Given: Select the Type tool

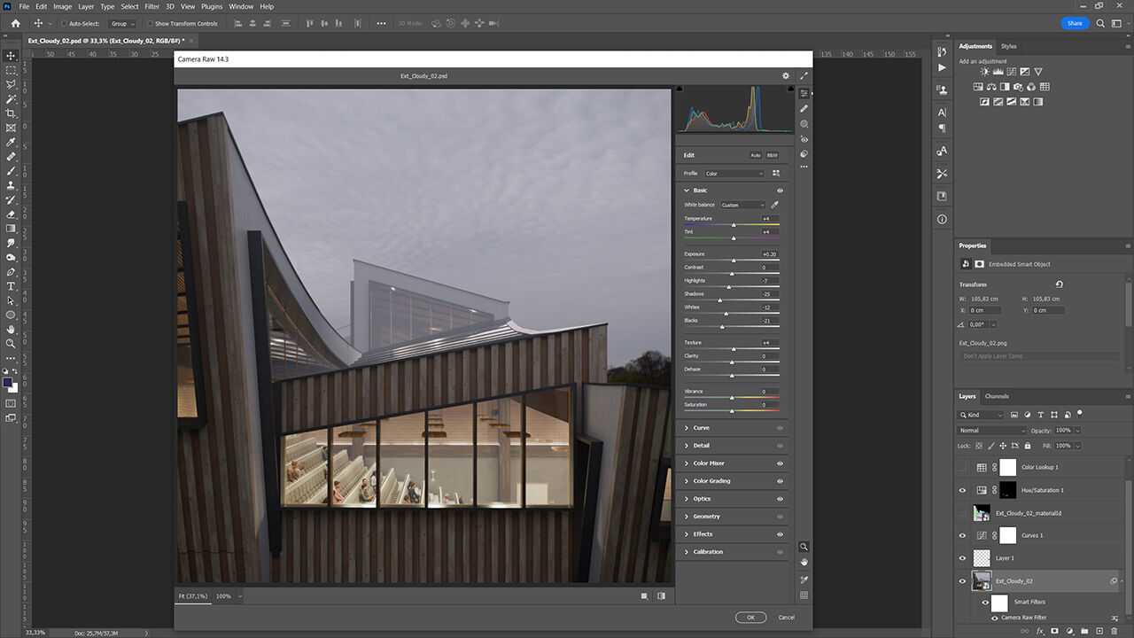Looking at the screenshot, I should point(11,286).
